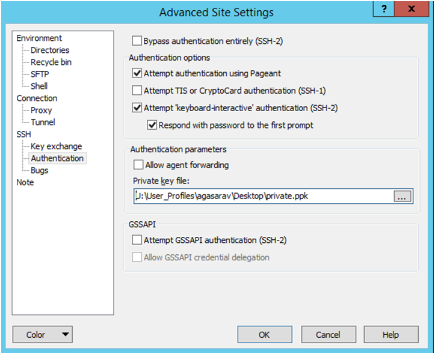Screen dimensions: 435x354
Task: Open the Tunnel settings page
Action: tap(43, 122)
